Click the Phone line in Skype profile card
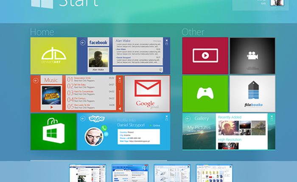297x182 pixels. tap(130, 138)
